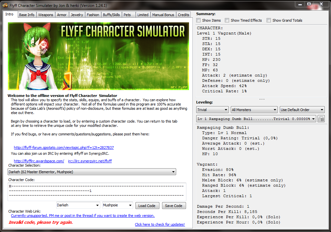The width and height of the screenshot is (331, 232).
Task: Open the Mushpoie server dropdown
Action: pos(118,205)
